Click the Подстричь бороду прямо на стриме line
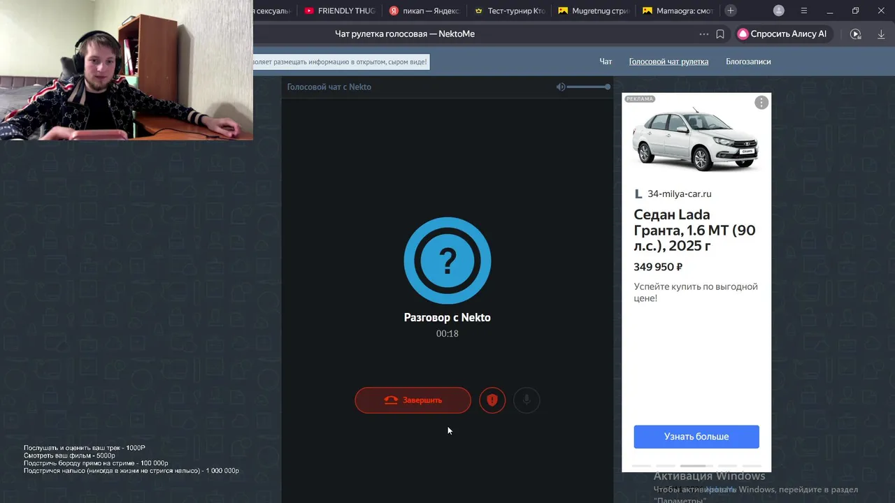895x503 pixels. pyautogui.click(x=96, y=463)
